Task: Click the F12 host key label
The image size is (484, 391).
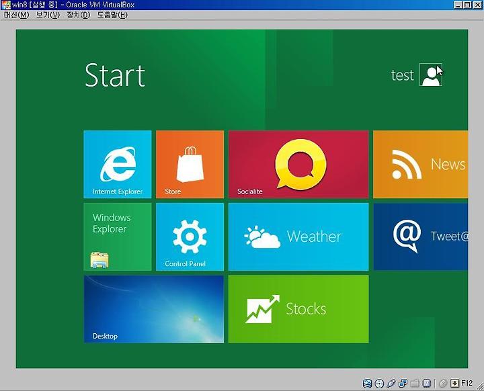Action: click(x=467, y=383)
